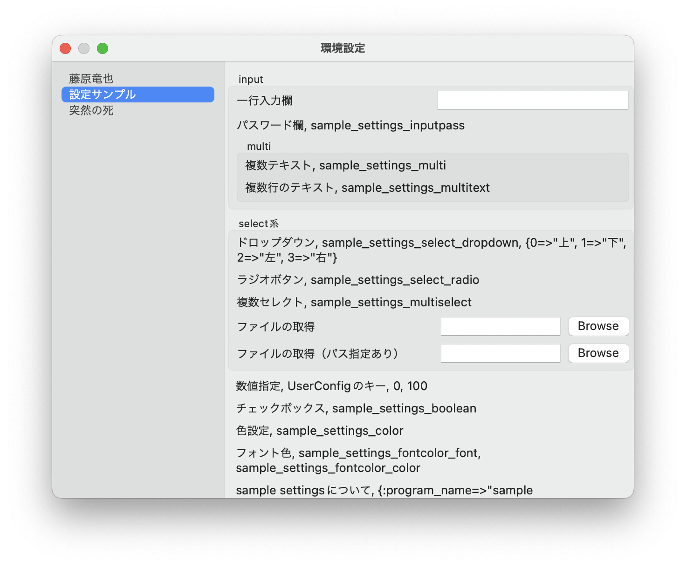Select 藤原竜也 in the sidebar
This screenshot has height=567, width=686.
[x=91, y=79]
